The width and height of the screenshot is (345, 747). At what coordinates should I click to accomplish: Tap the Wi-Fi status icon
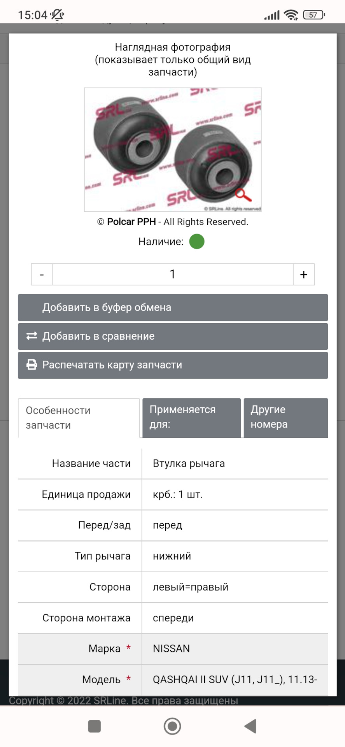point(291,15)
